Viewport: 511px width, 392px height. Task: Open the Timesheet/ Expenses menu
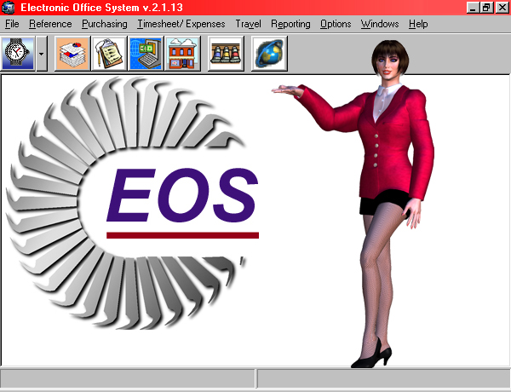[x=181, y=24]
